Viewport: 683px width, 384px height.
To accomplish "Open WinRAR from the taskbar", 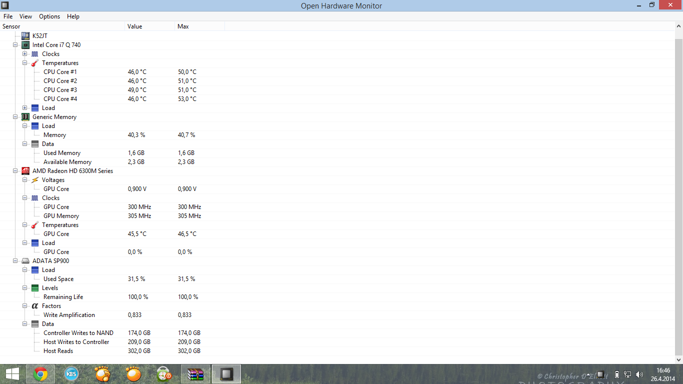I will (195, 374).
